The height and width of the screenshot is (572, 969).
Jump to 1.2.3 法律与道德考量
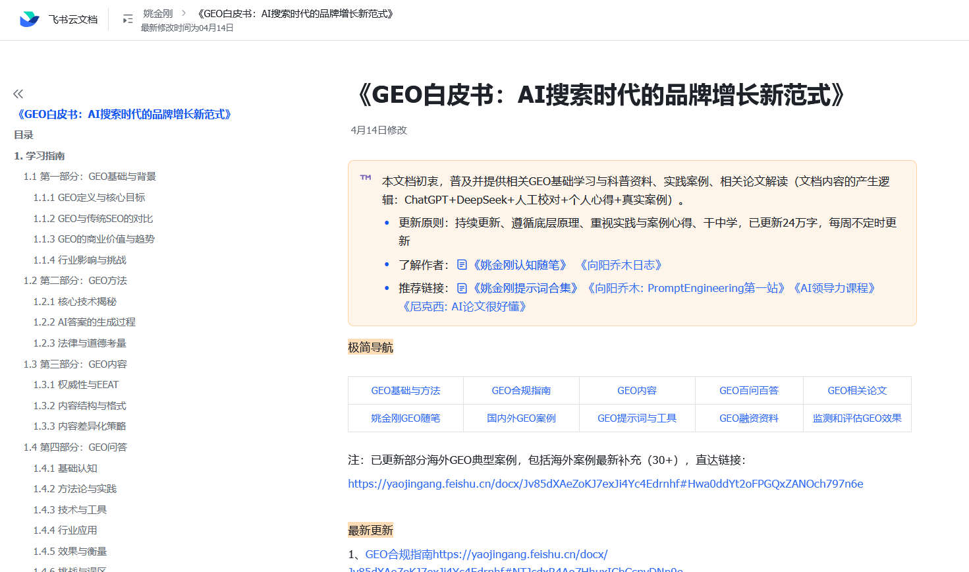tap(80, 343)
